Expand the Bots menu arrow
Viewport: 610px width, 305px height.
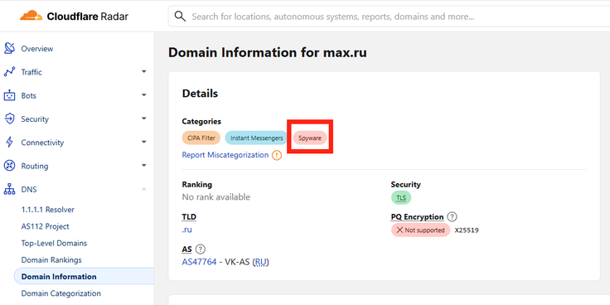[144, 95]
